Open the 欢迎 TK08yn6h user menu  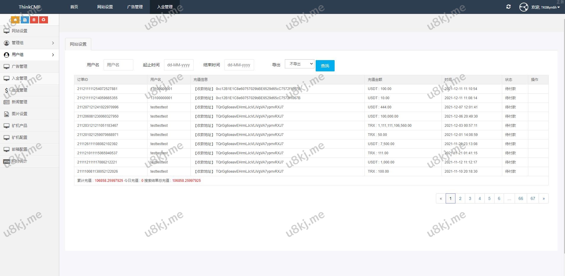545,7
